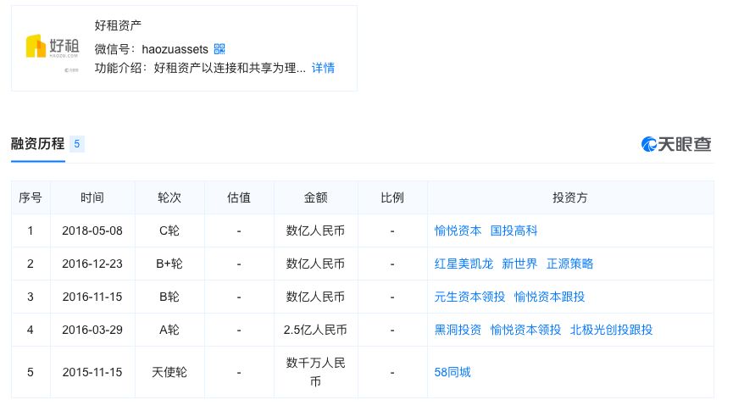Click the 正源策略 investor link
This screenshot has width=733, height=411.
(569, 264)
